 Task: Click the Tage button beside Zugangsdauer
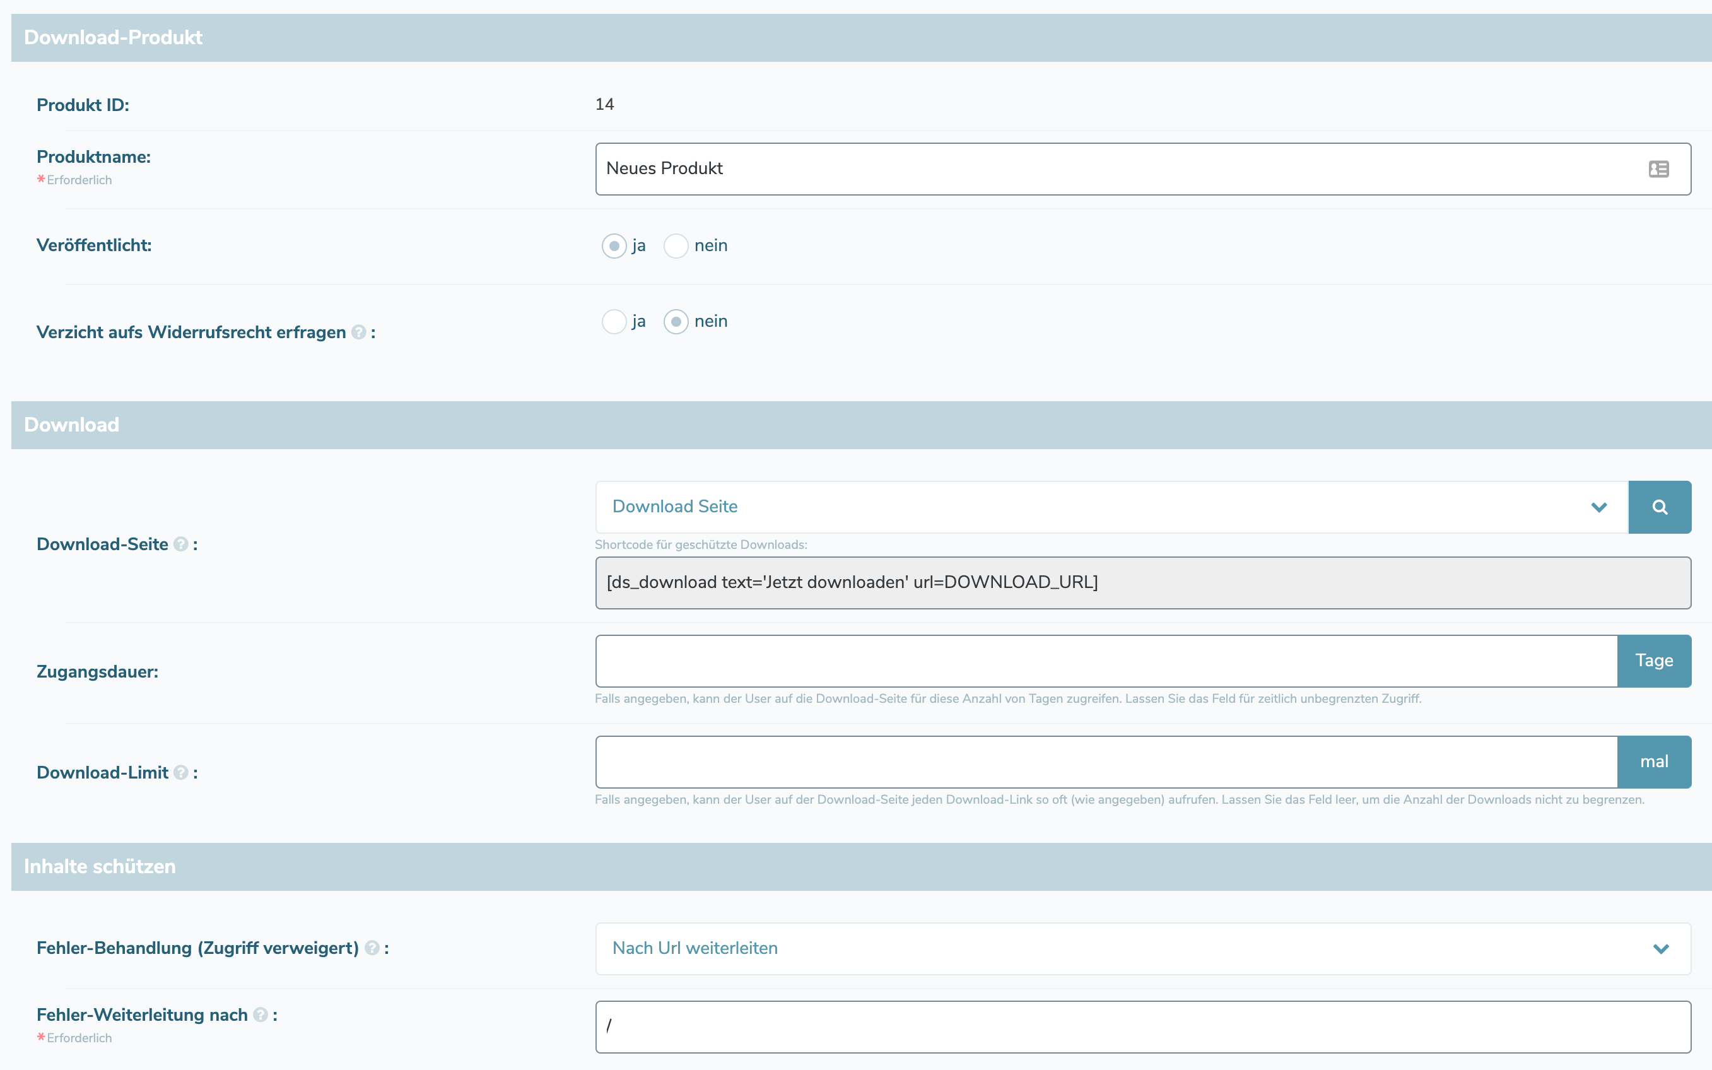[x=1653, y=661]
